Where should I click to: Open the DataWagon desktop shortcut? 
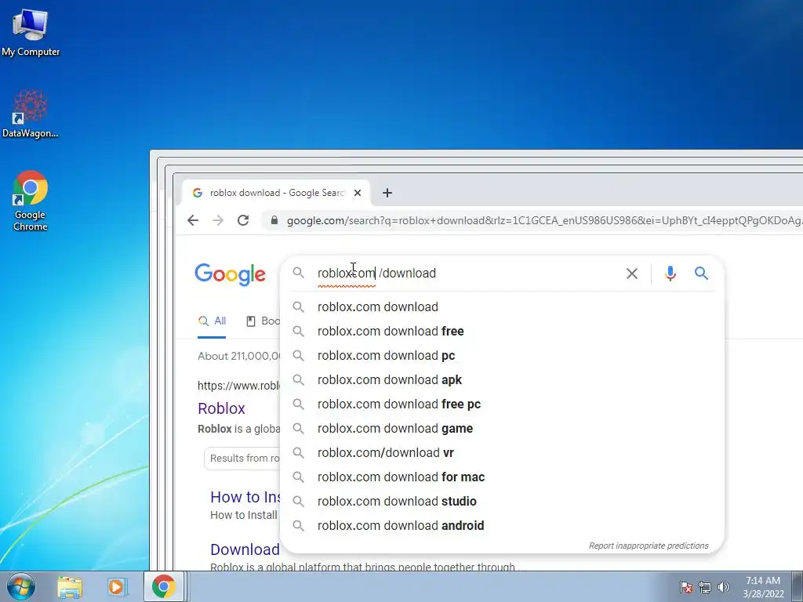31,114
